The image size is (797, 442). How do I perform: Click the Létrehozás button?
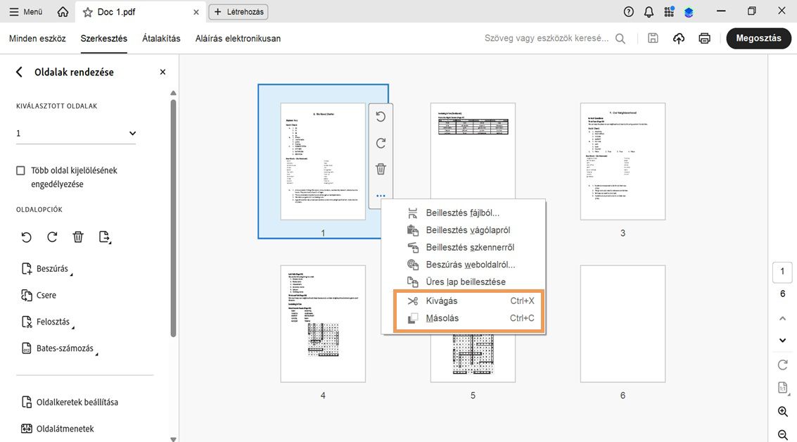pos(238,12)
